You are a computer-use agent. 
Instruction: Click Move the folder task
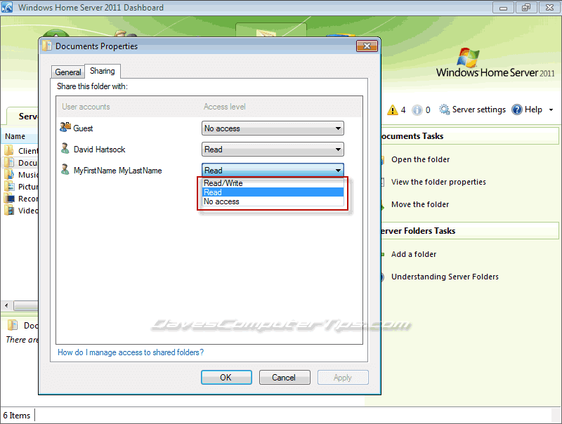pos(419,204)
